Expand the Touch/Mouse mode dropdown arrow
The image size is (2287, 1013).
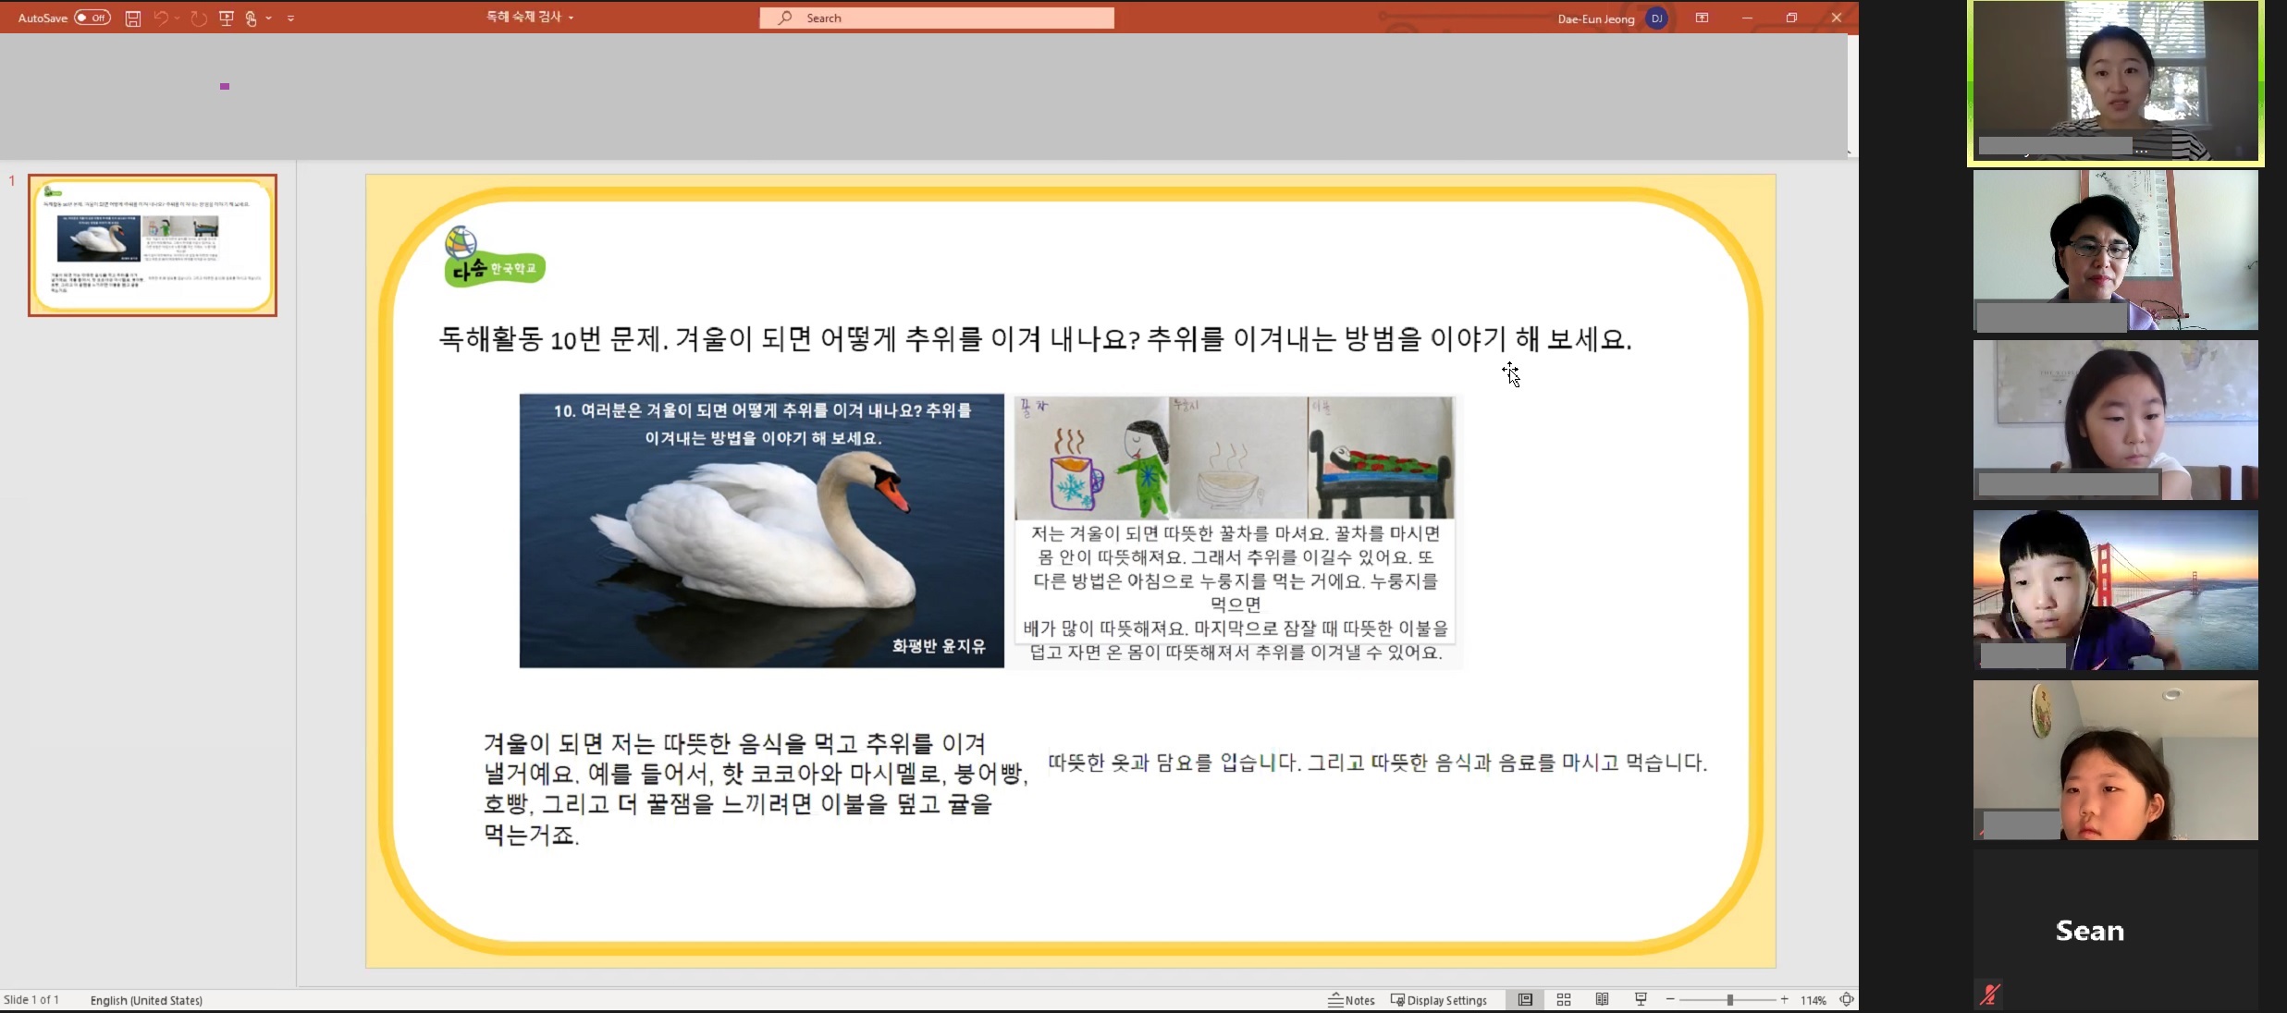[x=269, y=18]
